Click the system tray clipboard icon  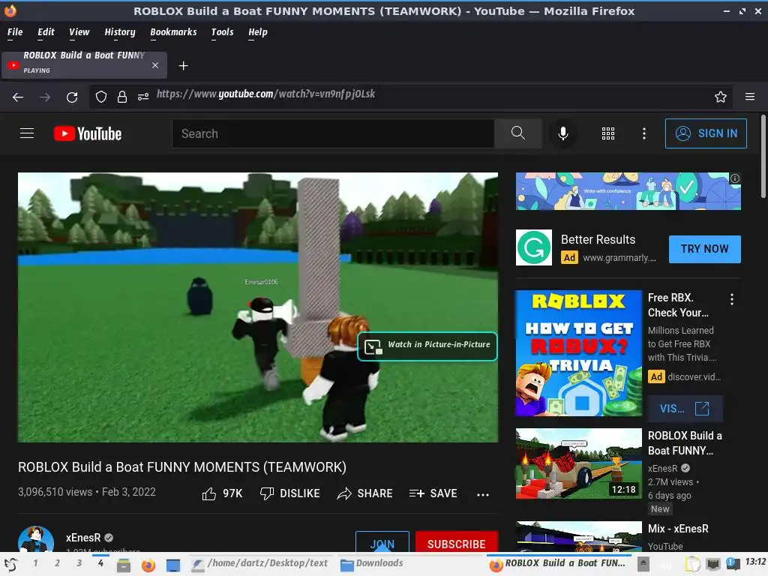[692, 564]
